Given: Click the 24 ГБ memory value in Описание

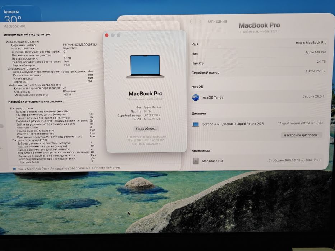Looking at the screenshot, I should click(321, 62).
